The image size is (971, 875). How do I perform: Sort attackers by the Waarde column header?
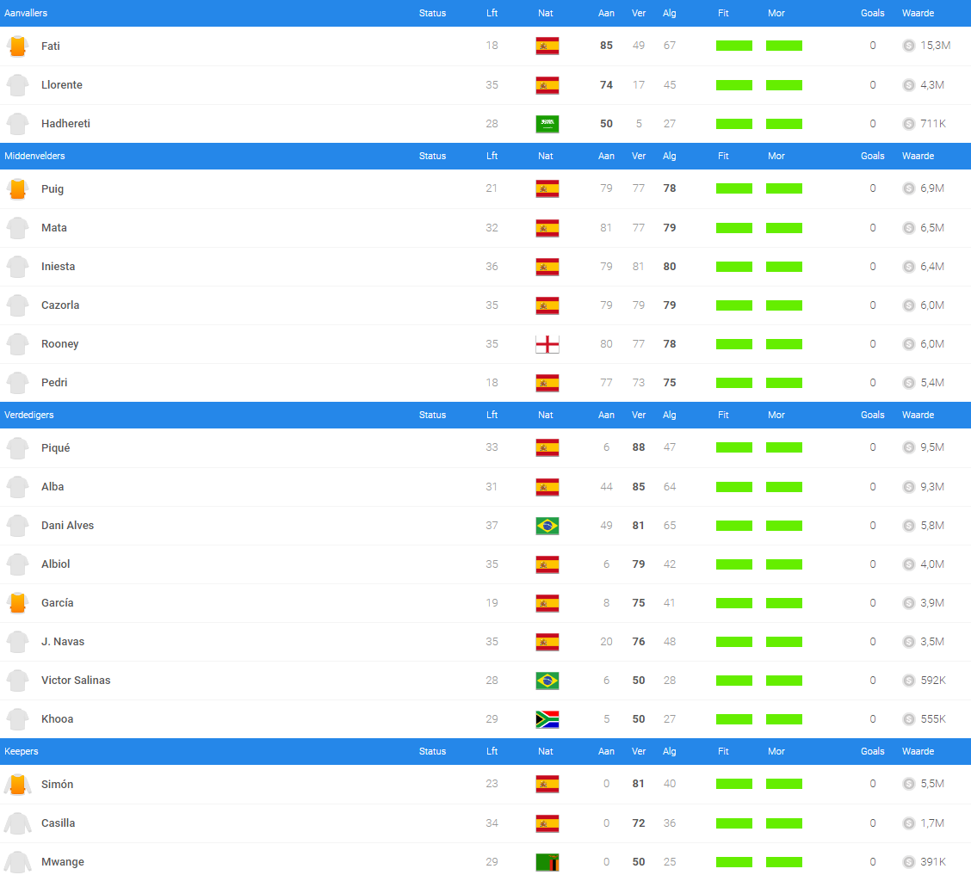(x=918, y=13)
